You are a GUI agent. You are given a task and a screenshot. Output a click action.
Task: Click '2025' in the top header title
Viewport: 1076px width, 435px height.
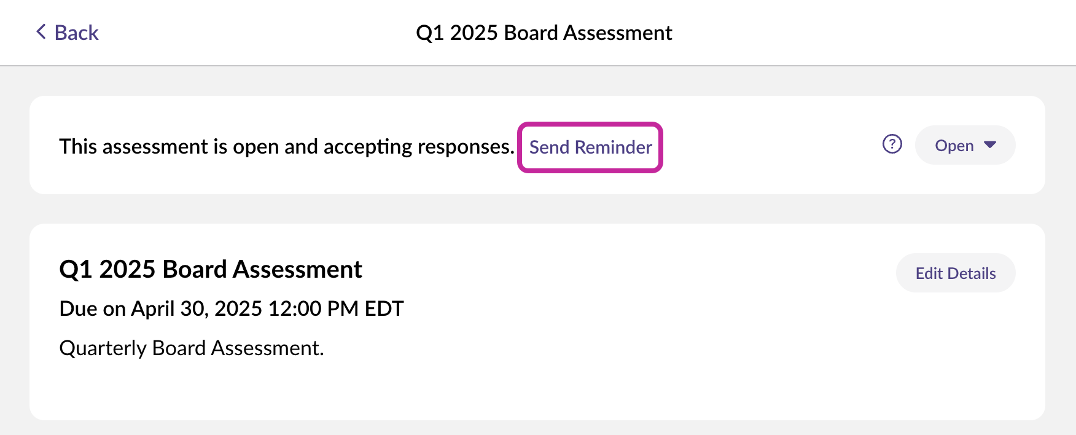pyautogui.click(x=474, y=33)
